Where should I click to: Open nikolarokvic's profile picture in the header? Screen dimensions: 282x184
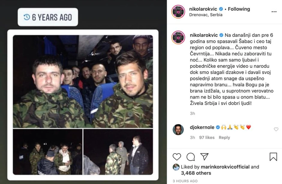pos(178,11)
